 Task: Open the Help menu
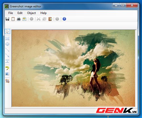[x=43, y=13]
